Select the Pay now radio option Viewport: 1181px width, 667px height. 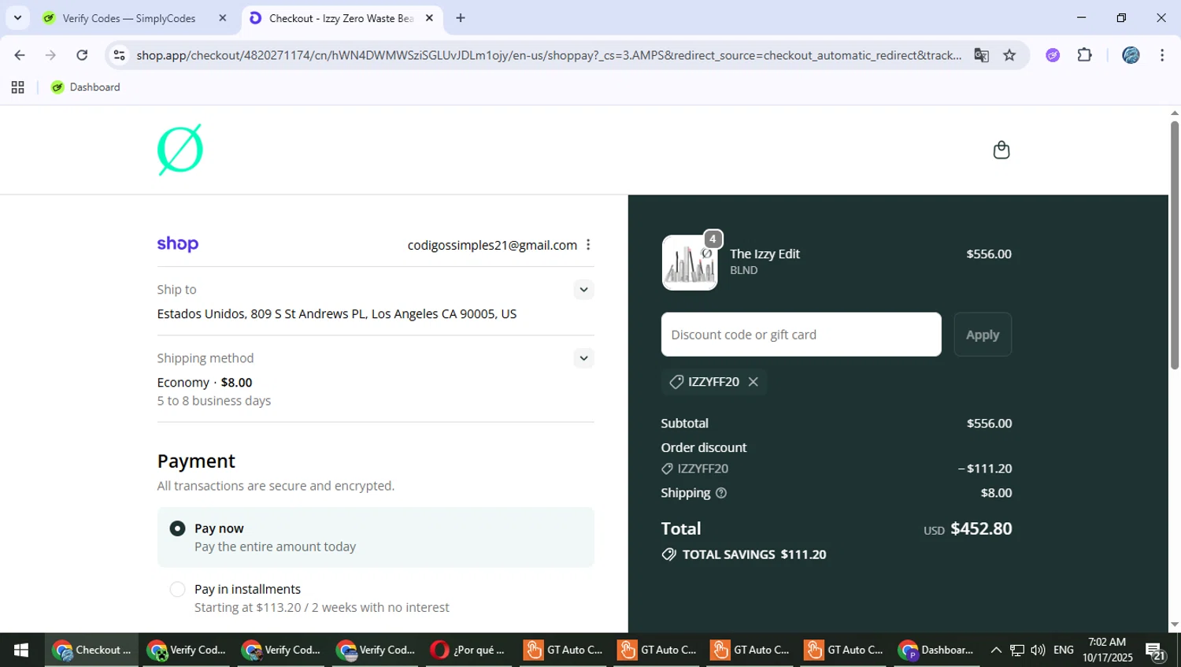tap(178, 528)
